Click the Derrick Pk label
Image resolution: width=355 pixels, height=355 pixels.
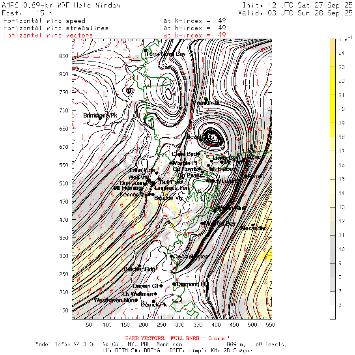pyautogui.click(x=153, y=305)
